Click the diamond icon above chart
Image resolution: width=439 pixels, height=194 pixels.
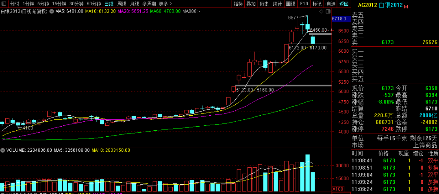tap(322, 12)
